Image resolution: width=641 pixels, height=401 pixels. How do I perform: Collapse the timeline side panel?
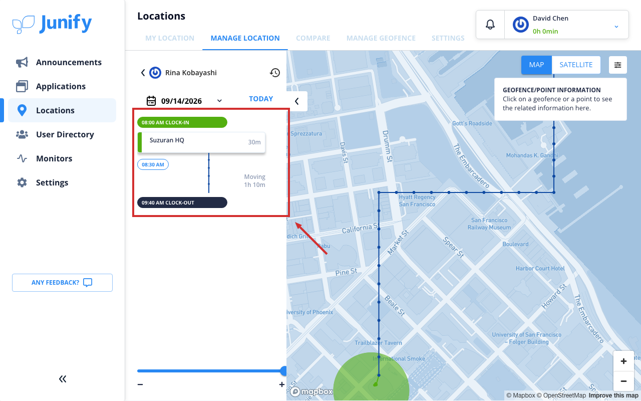point(297,101)
